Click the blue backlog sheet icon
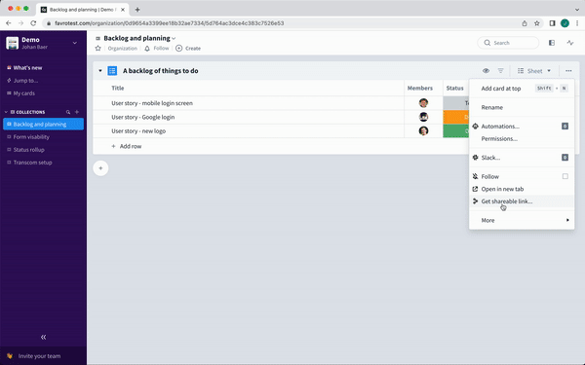Viewport: 585px width, 365px height. point(112,71)
